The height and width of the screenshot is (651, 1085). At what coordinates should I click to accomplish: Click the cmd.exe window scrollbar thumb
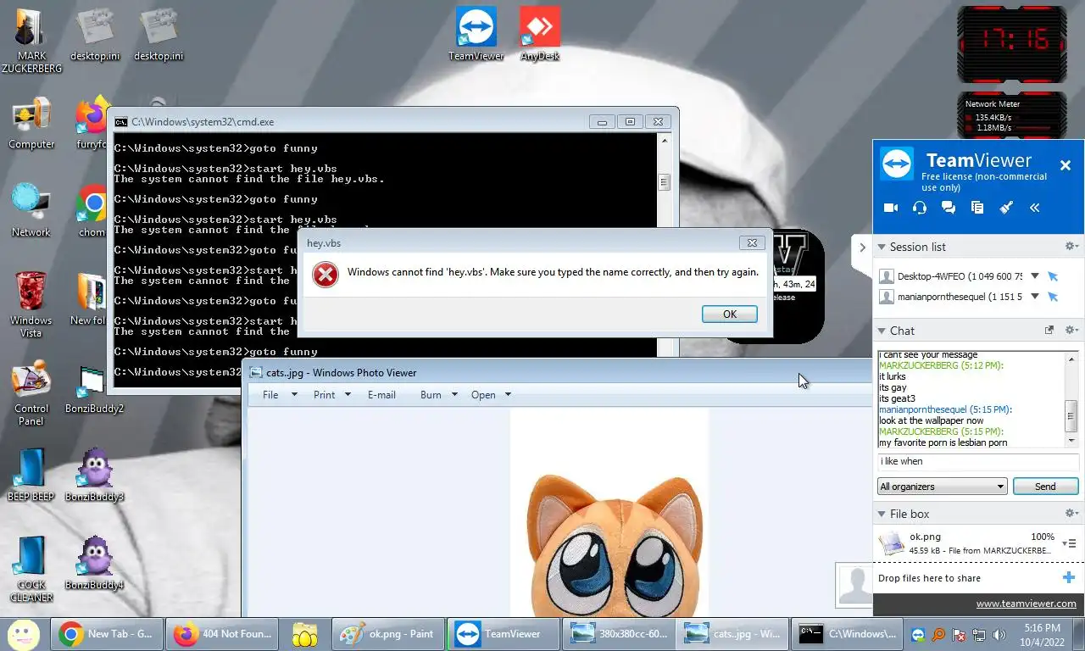pos(664,182)
